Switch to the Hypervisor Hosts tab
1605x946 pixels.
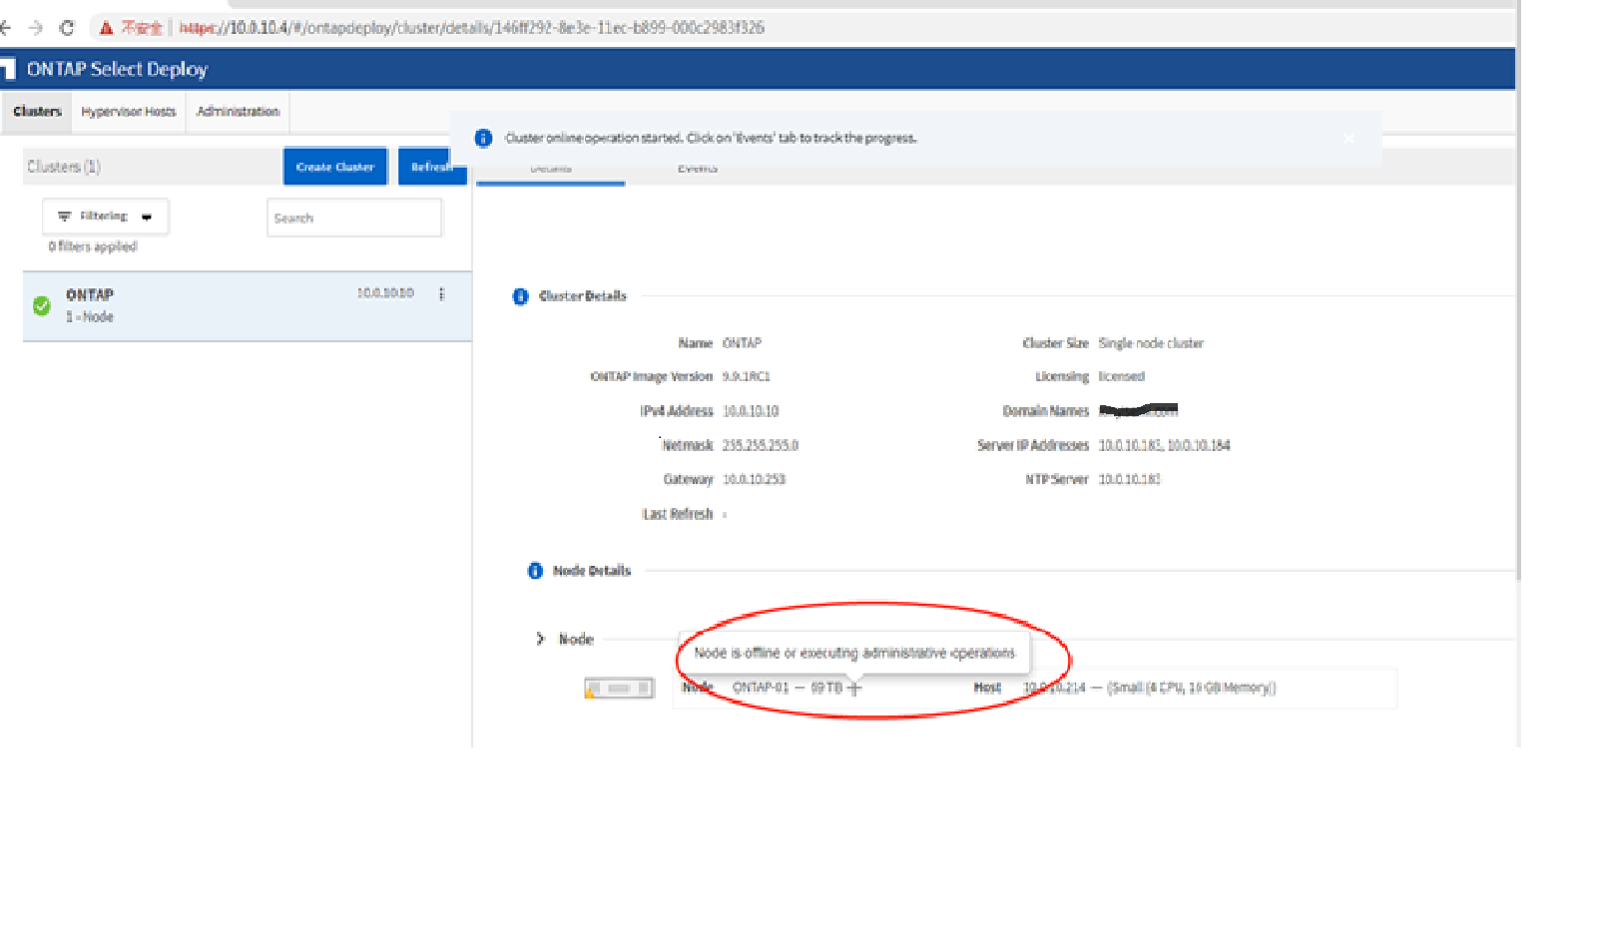(x=128, y=112)
